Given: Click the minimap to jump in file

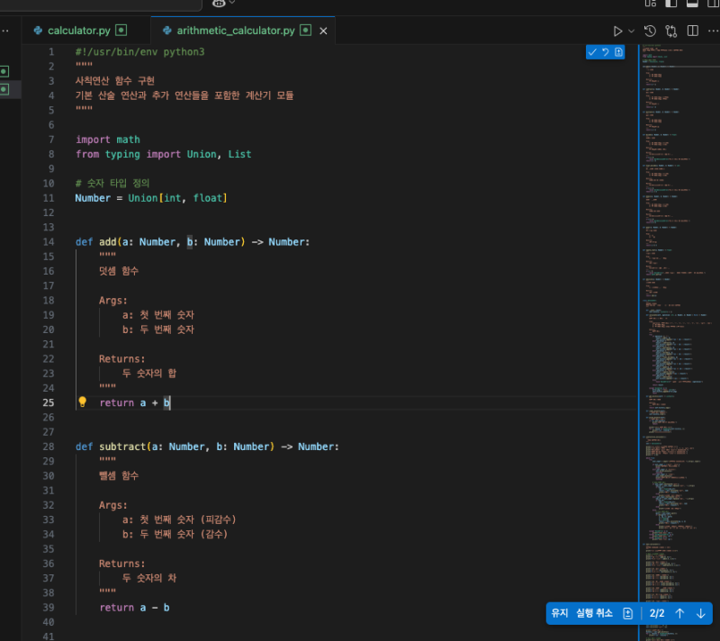Looking at the screenshot, I should coord(677,270).
